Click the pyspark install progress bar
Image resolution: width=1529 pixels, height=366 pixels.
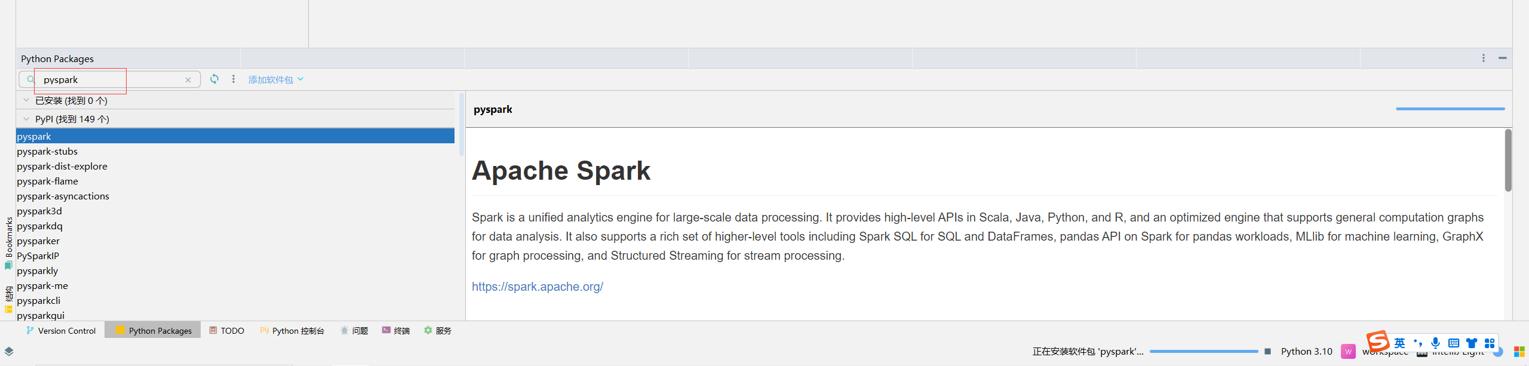tap(1203, 351)
